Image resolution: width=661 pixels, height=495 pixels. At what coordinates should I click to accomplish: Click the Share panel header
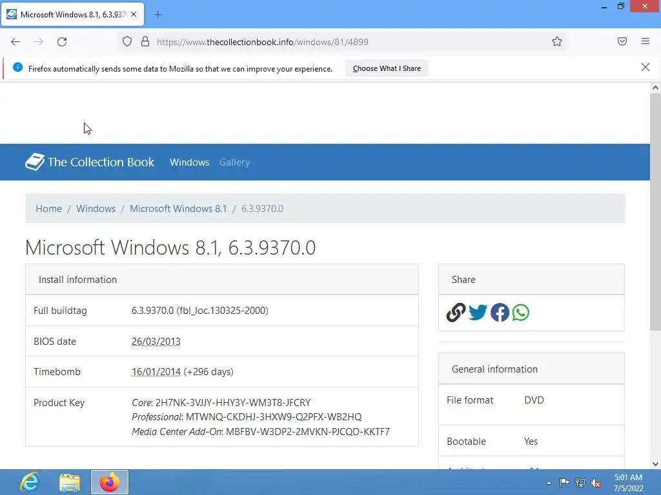pos(531,280)
